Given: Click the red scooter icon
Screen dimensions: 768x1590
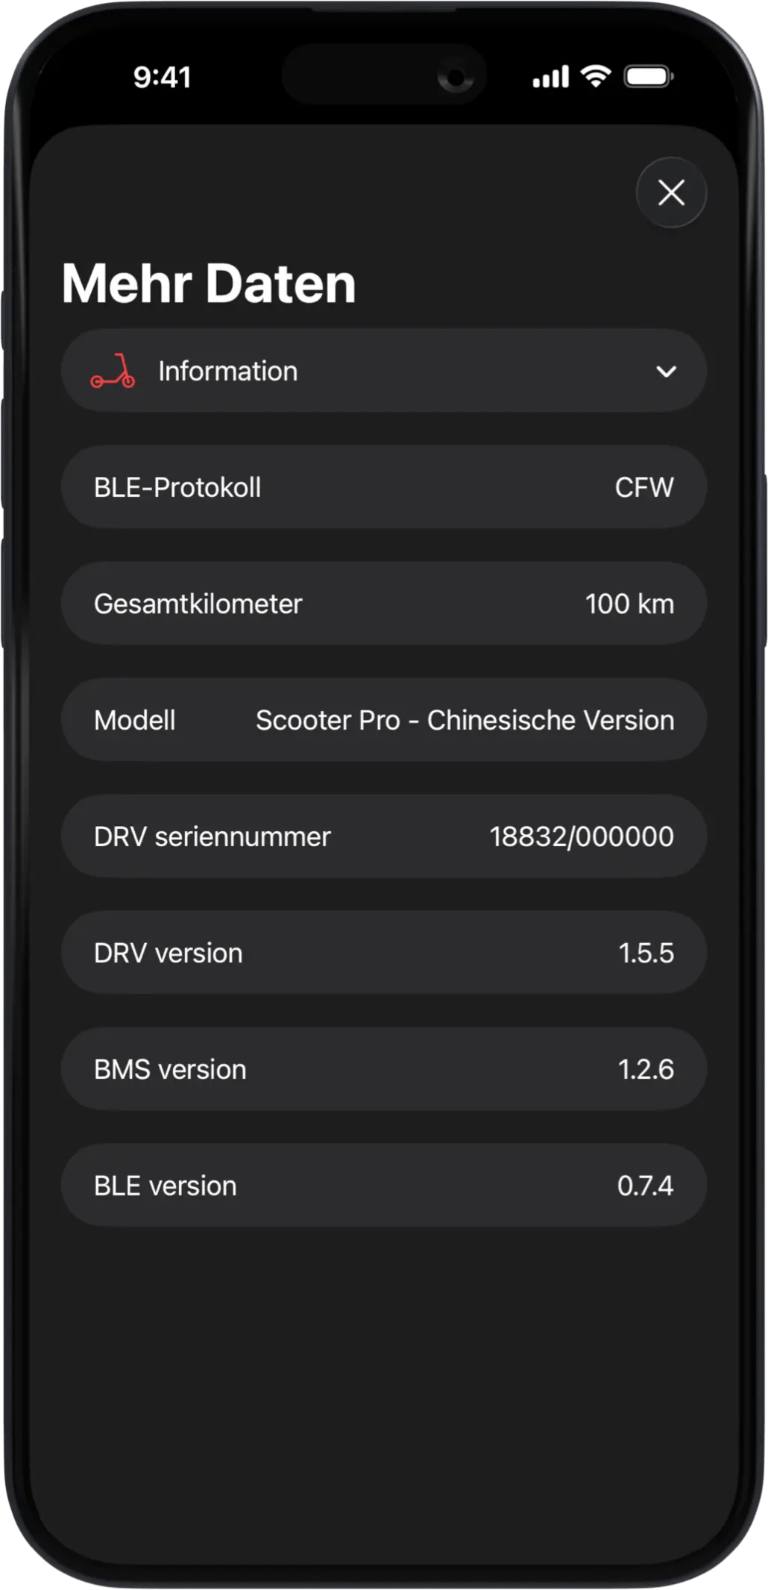Looking at the screenshot, I should point(113,372).
